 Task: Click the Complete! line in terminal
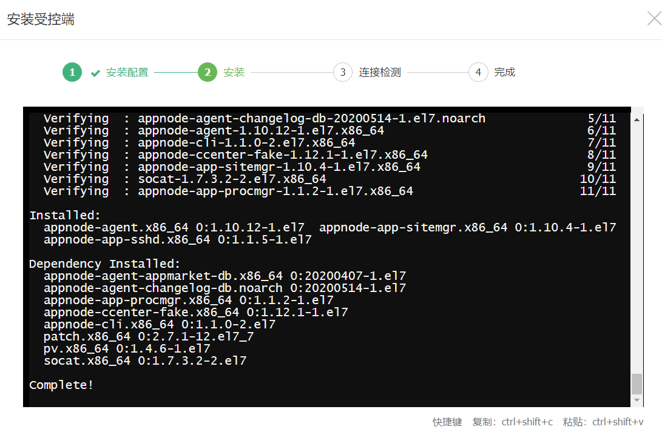point(62,385)
